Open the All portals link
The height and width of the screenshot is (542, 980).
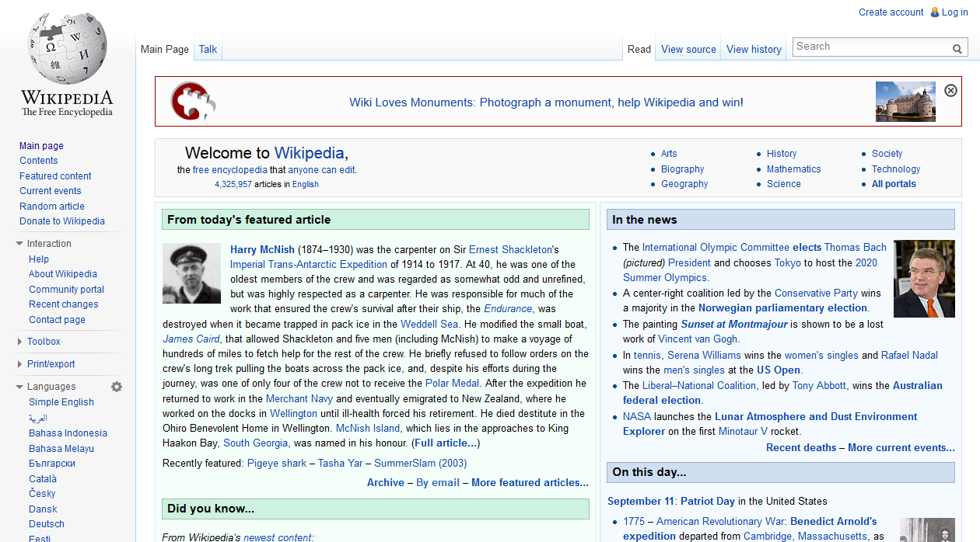pos(894,184)
